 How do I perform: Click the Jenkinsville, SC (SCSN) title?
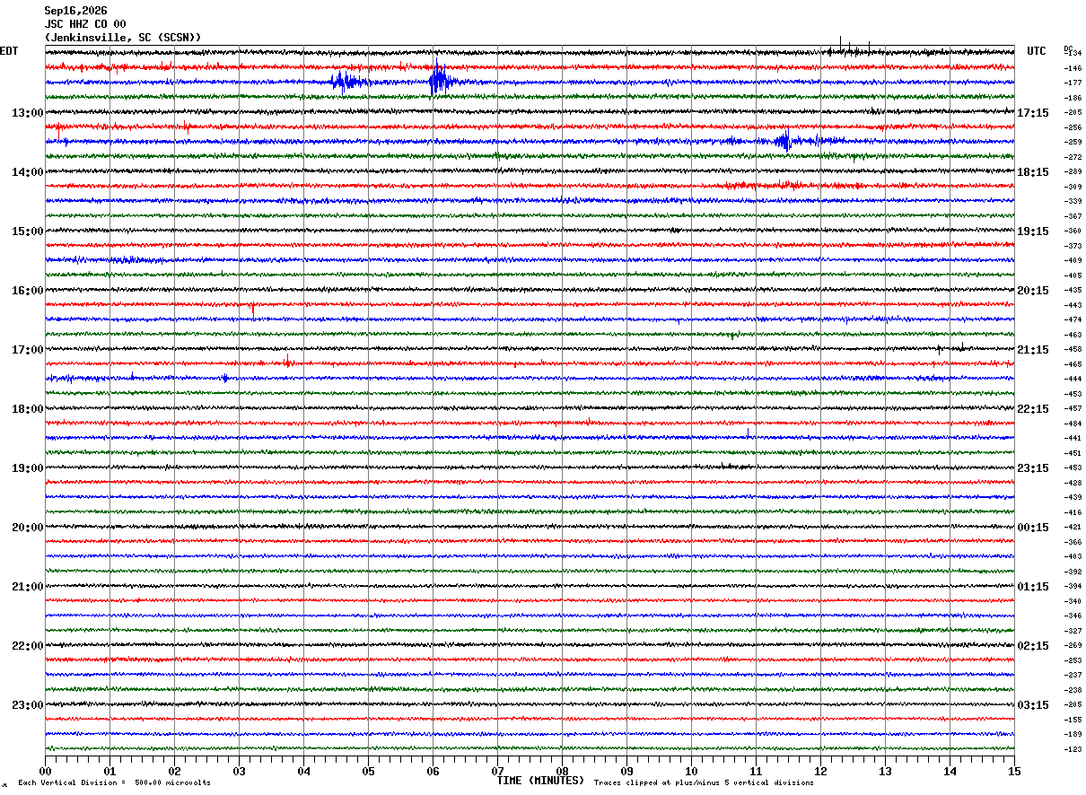(x=123, y=38)
